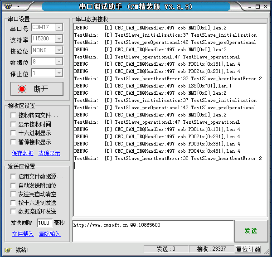
Task: Open the 校验位 NONE dropdown
Action: coord(59,50)
